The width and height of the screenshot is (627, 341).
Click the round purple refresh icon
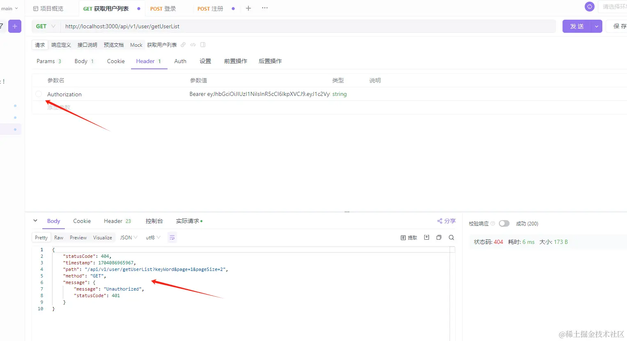click(x=590, y=7)
